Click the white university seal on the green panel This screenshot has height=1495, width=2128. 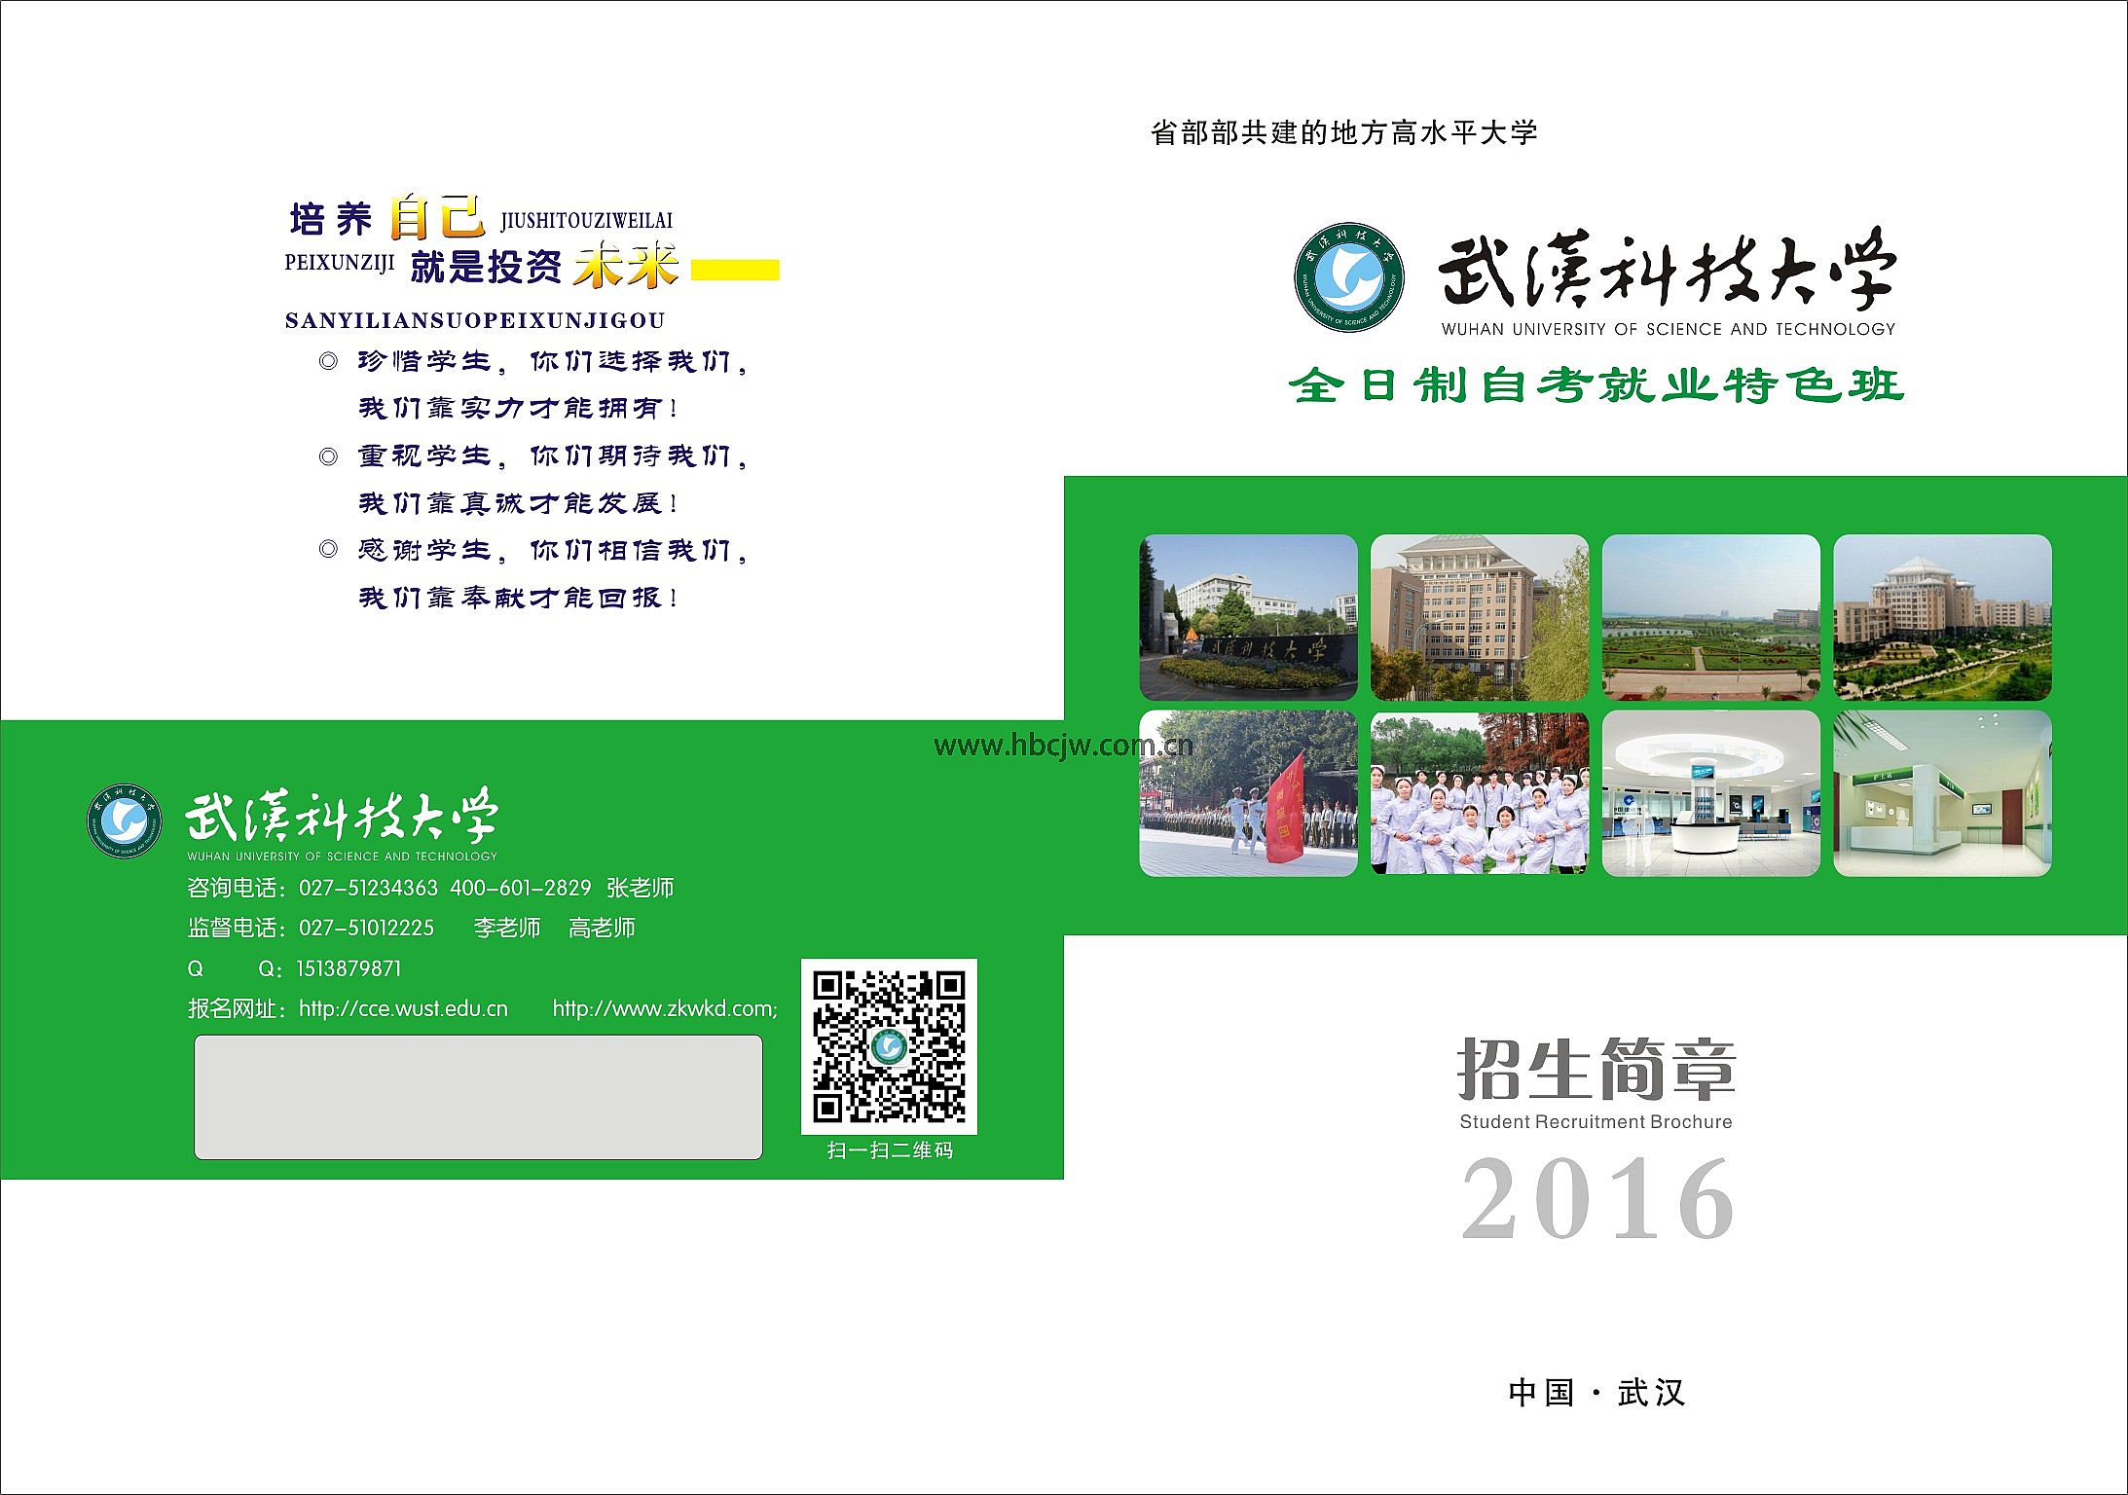pos(125,820)
